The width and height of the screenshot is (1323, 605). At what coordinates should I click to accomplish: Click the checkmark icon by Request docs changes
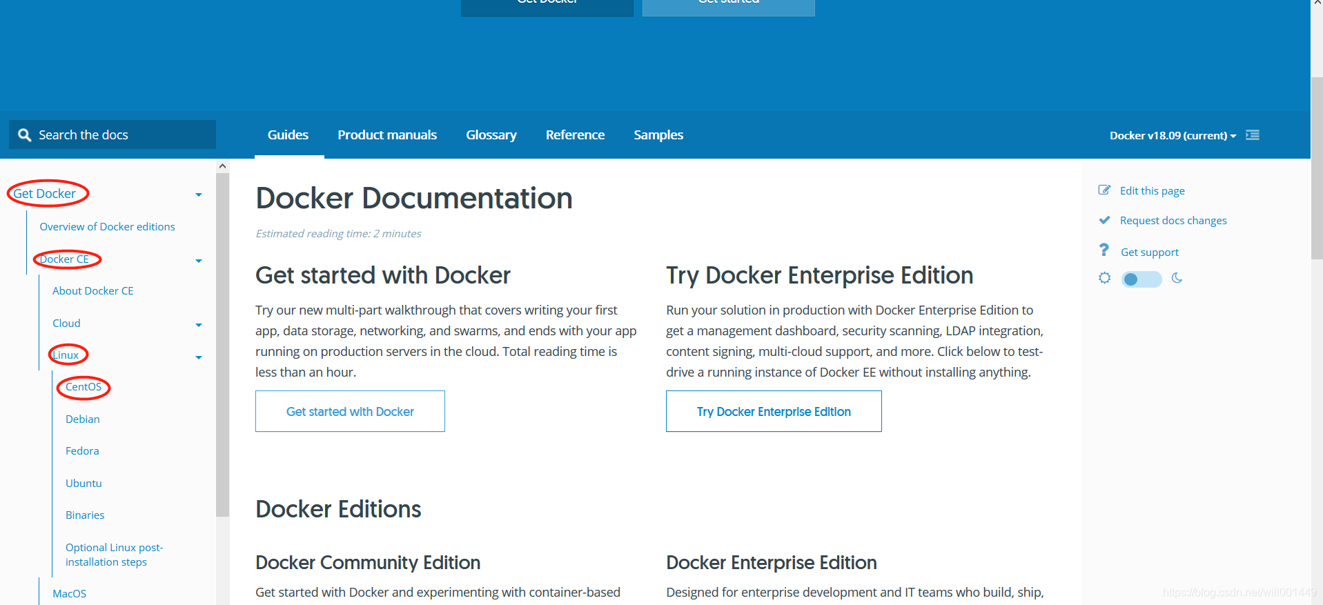(1104, 220)
